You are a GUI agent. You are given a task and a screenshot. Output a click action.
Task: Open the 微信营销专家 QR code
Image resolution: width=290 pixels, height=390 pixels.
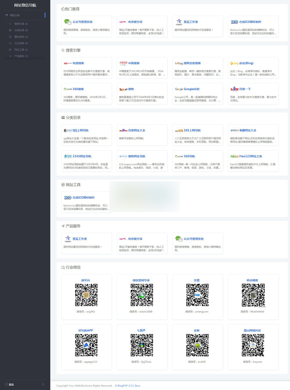tap(142, 295)
